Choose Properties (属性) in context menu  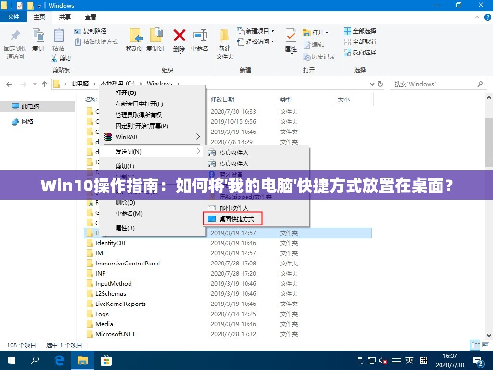153,228
